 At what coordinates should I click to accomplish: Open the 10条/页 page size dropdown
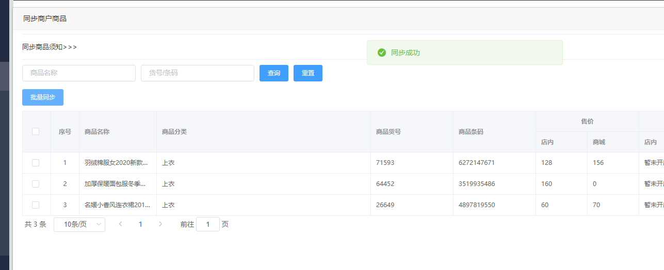(x=79, y=225)
